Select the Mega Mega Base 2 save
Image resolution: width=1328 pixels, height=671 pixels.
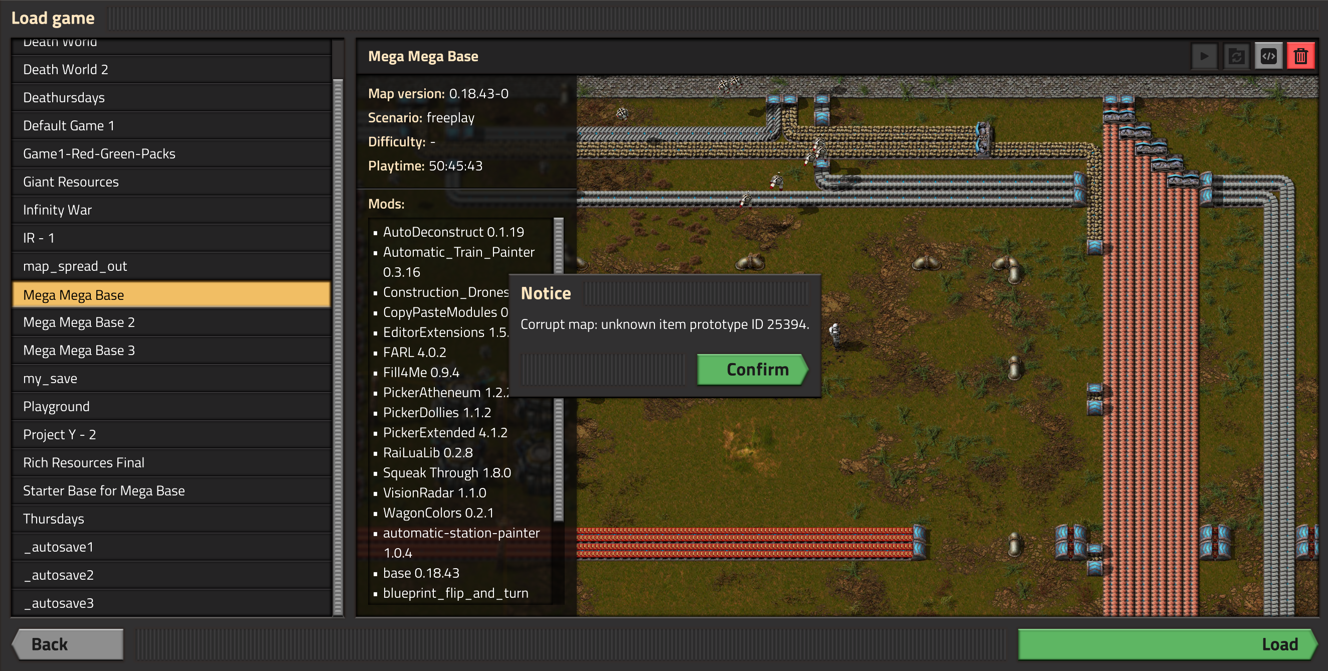pyautogui.click(x=171, y=322)
